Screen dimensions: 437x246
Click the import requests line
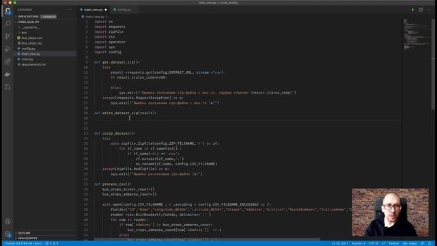pos(109,27)
